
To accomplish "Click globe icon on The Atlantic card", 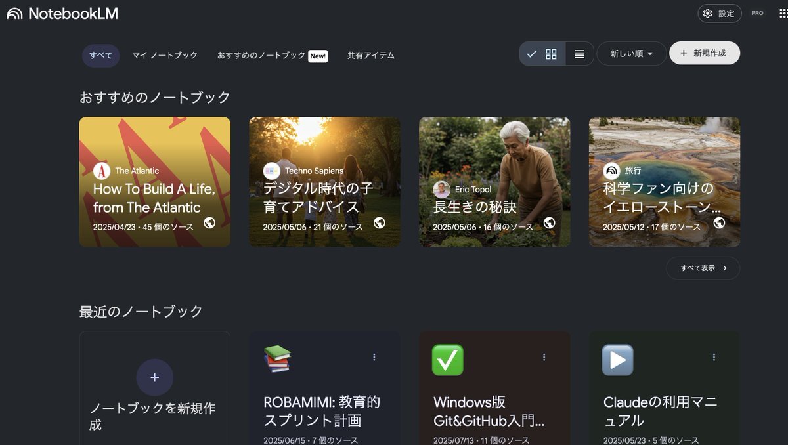I will pos(209,222).
